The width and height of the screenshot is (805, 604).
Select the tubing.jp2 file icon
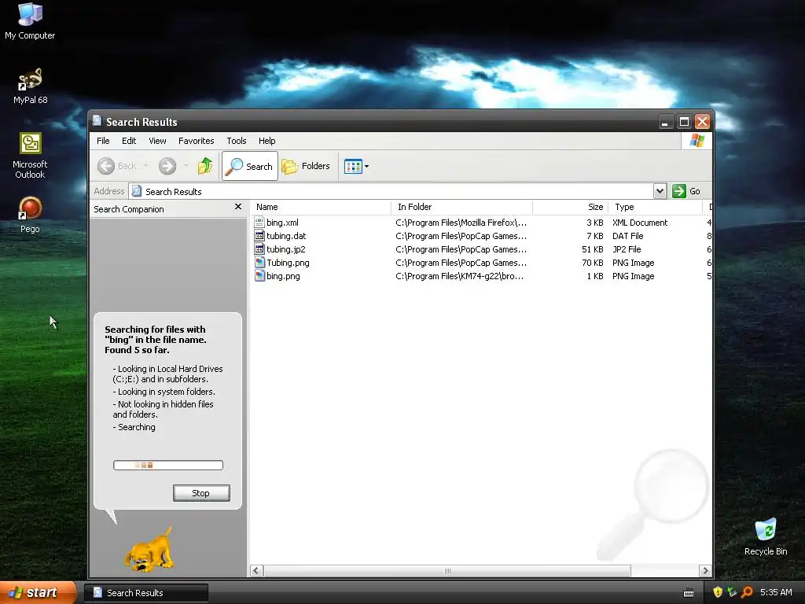259,249
